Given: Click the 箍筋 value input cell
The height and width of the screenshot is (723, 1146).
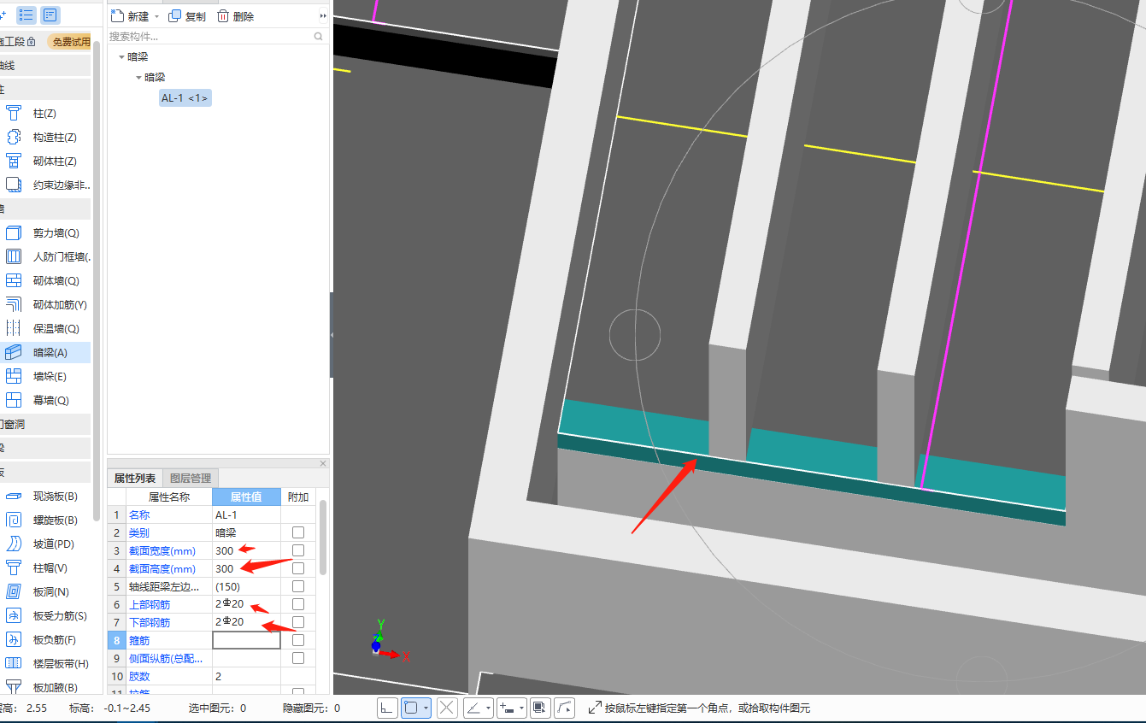Looking at the screenshot, I should [246, 640].
